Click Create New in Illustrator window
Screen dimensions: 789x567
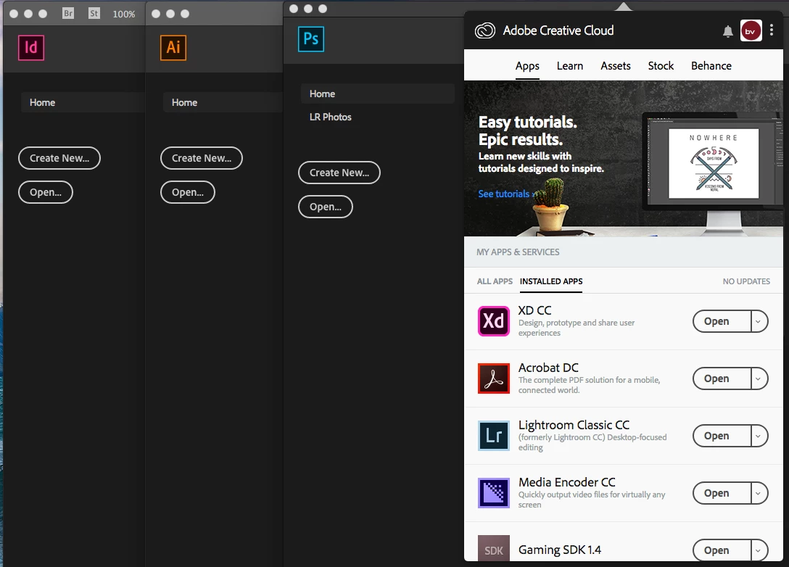click(x=202, y=158)
